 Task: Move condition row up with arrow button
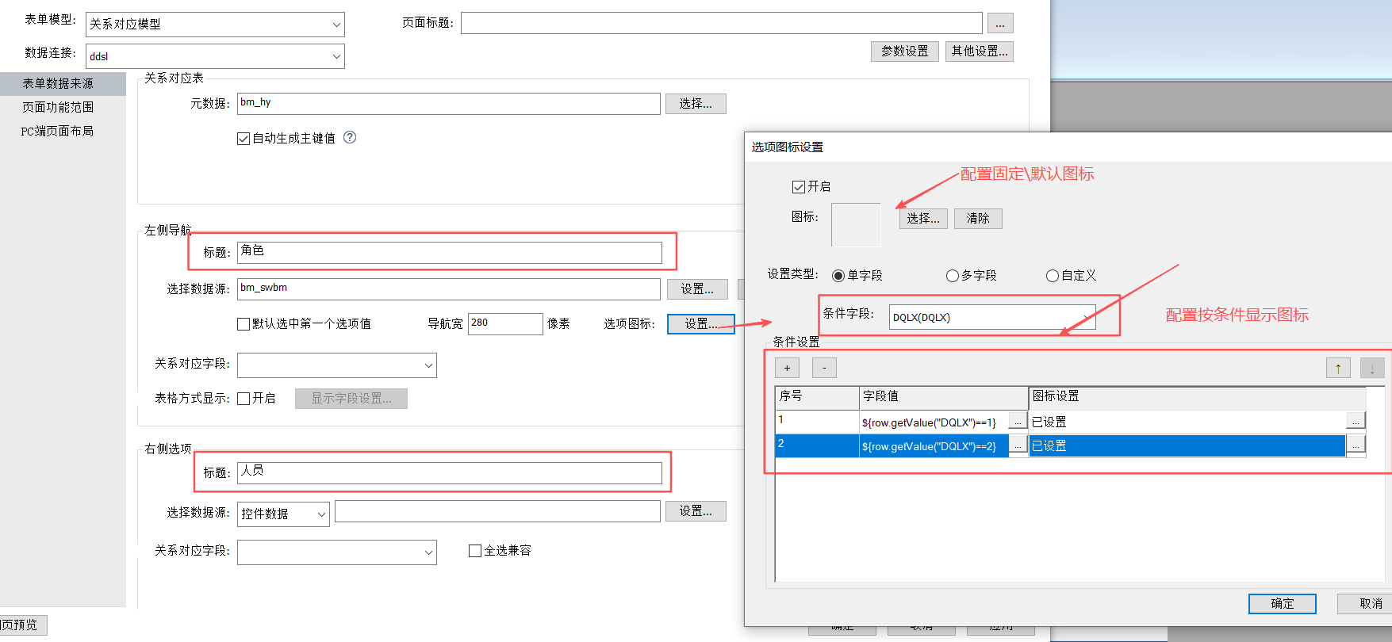1338,368
